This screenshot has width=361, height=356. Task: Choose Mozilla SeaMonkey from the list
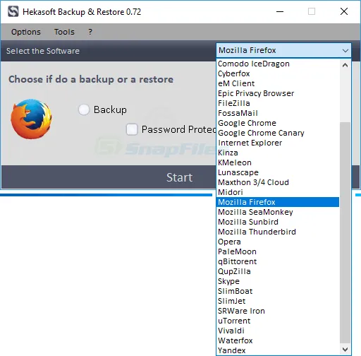[x=278, y=212]
